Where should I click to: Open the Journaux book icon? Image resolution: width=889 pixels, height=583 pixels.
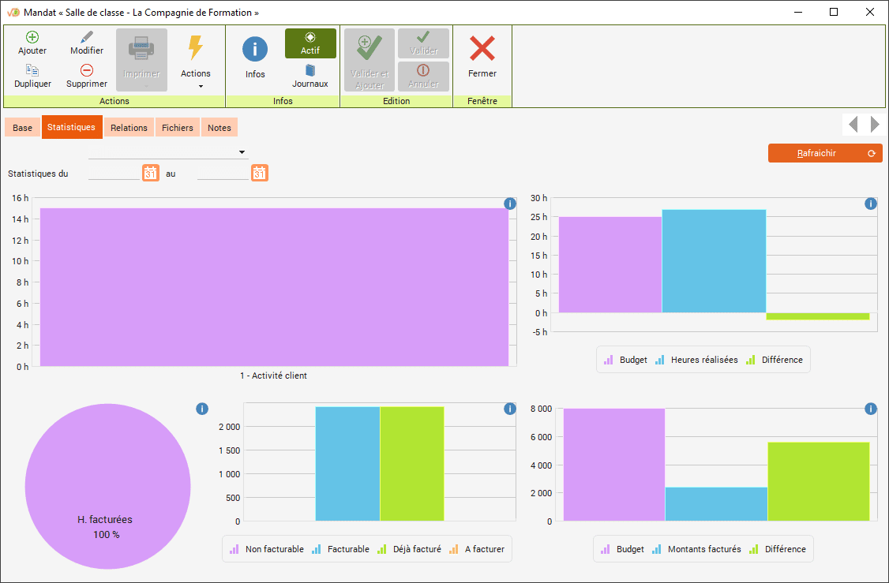[x=310, y=70]
